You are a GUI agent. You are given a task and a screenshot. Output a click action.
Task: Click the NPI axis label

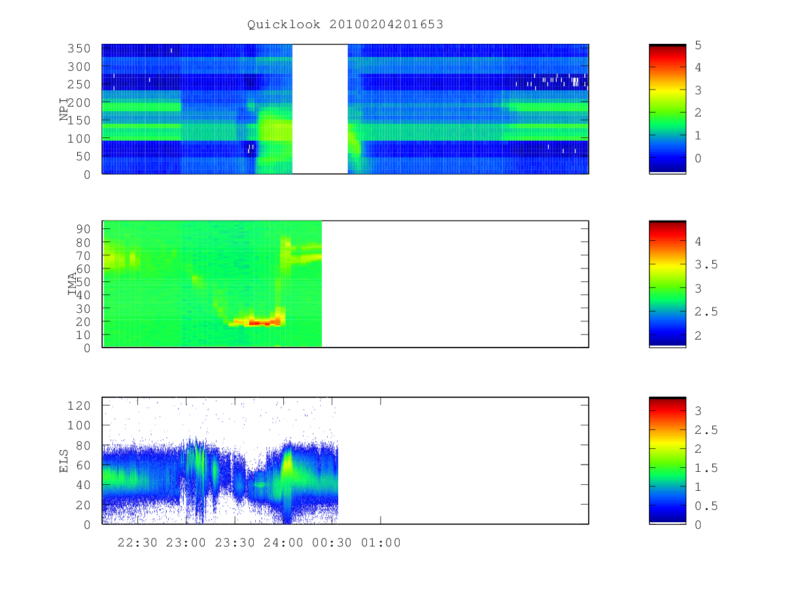[65, 109]
